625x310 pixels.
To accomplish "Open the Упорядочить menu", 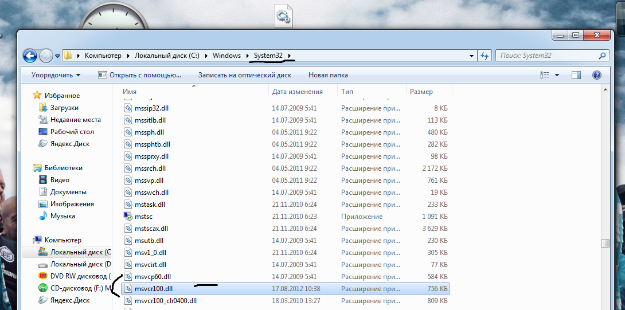I will [x=56, y=75].
